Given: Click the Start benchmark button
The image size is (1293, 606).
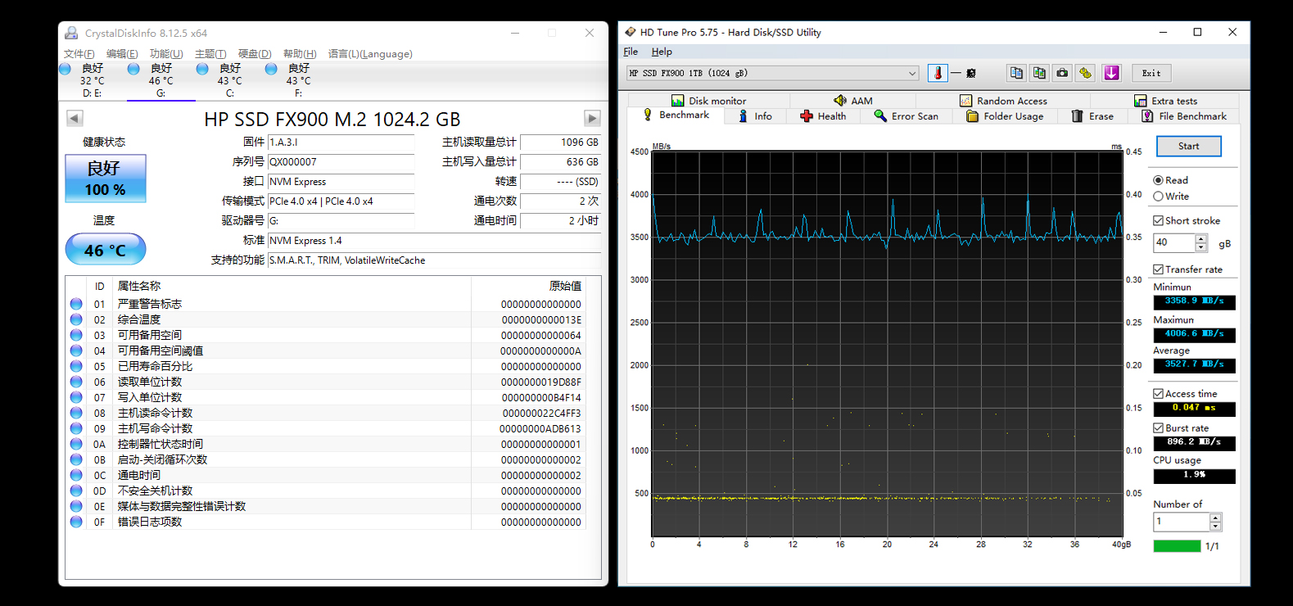Looking at the screenshot, I should click(x=1188, y=146).
